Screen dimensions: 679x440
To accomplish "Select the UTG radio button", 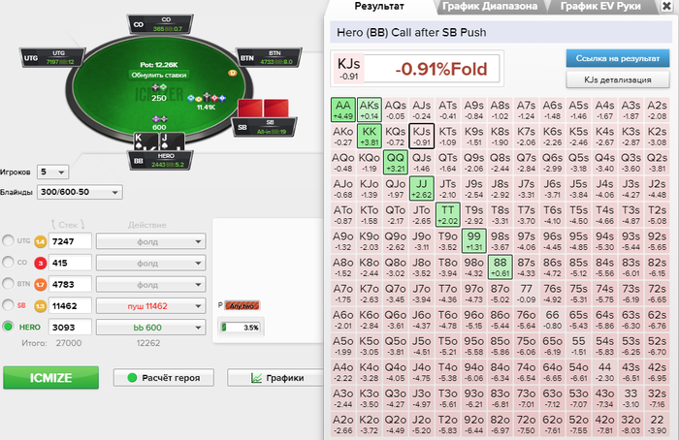I will (x=8, y=240).
